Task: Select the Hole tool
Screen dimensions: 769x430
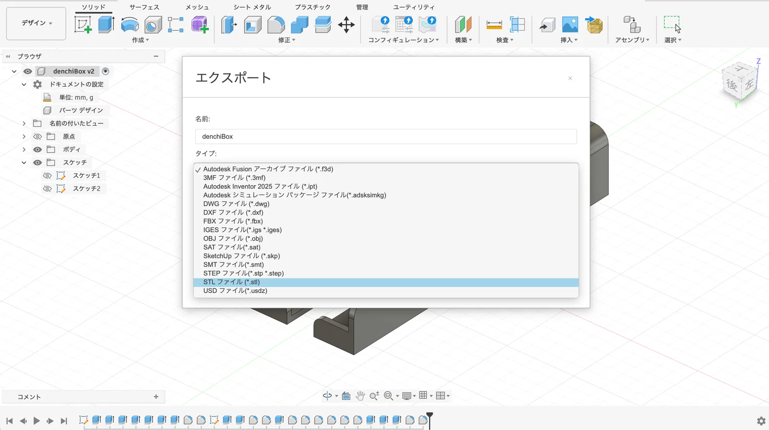Action: coord(153,24)
